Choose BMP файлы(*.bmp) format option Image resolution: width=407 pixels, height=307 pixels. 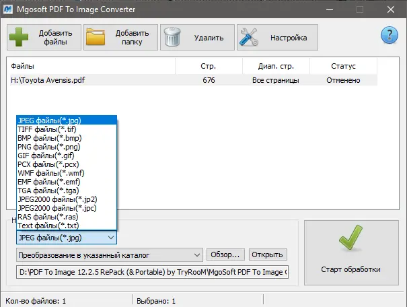tap(67, 138)
